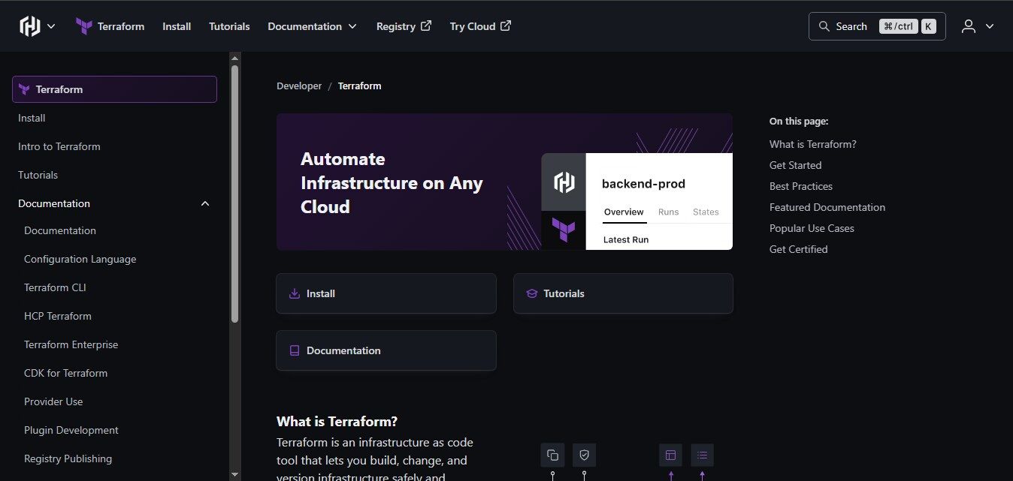Screen dimensions: 1013x481
Task: Open Intro to Terraform in the sidebar
Action: tap(59, 146)
